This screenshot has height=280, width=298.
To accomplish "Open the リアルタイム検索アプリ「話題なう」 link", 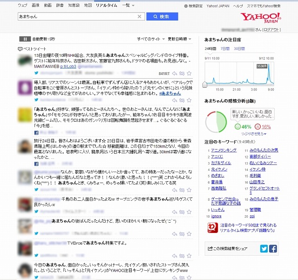I will coord(248,228).
